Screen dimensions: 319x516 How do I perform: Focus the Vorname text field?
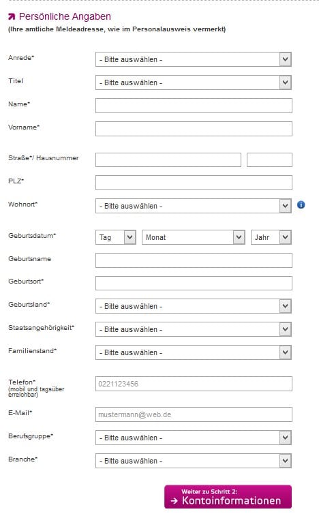[x=194, y=129]
